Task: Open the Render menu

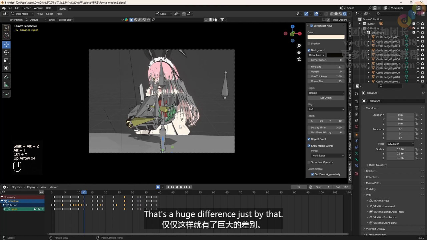Action: pos(26,8)
